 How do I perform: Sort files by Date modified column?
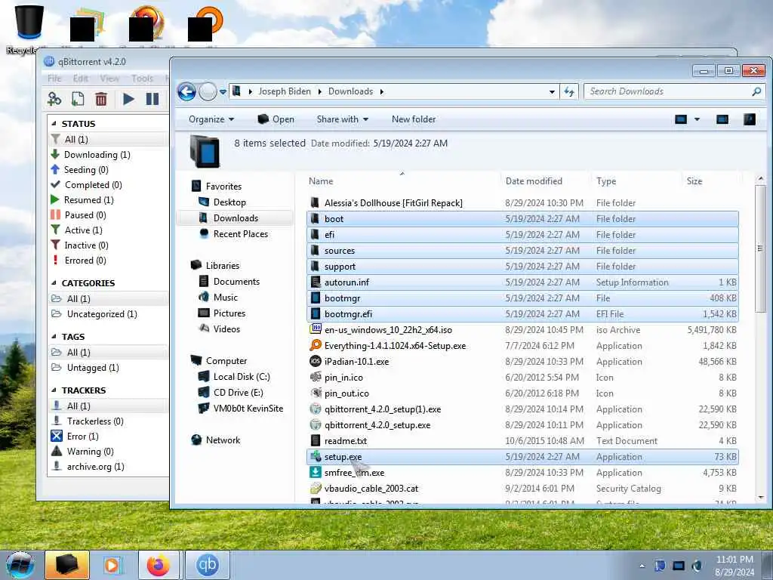pyautogui.click(x=534, y=181)
